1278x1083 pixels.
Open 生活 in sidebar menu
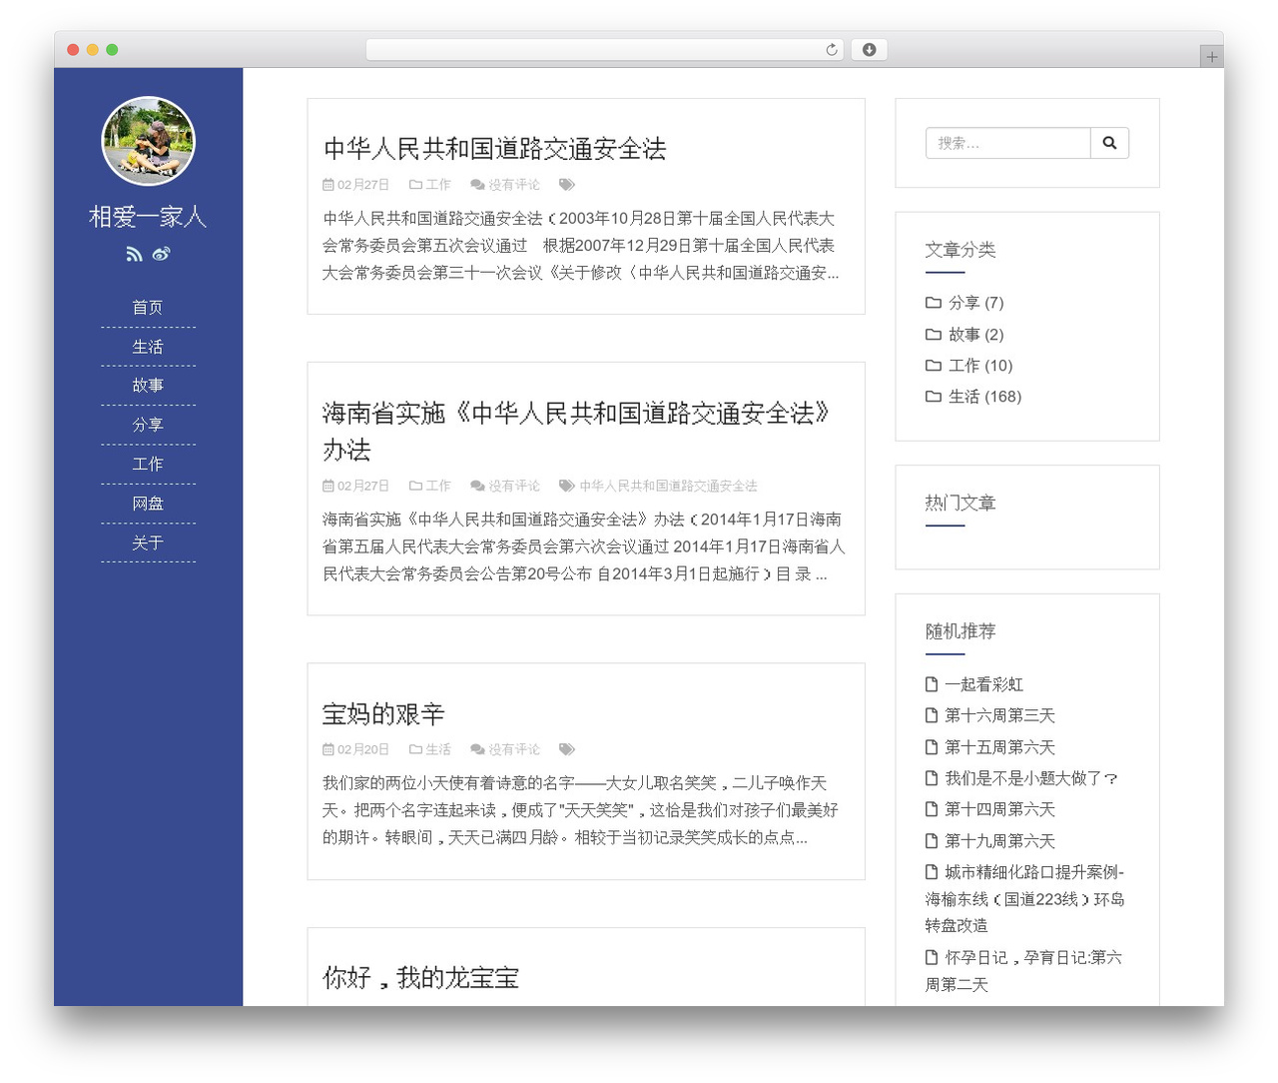pyautogui.click(x=148, y=347)
